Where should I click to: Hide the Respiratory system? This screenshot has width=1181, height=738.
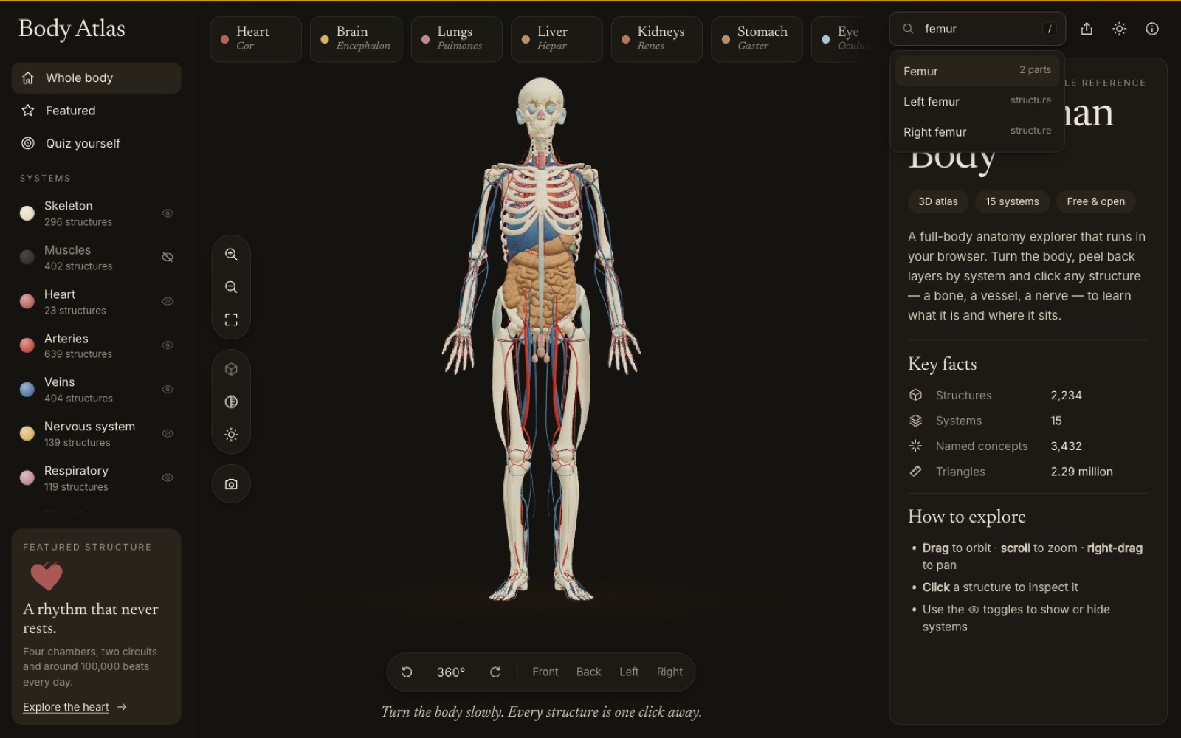click(x=168, y=477)
